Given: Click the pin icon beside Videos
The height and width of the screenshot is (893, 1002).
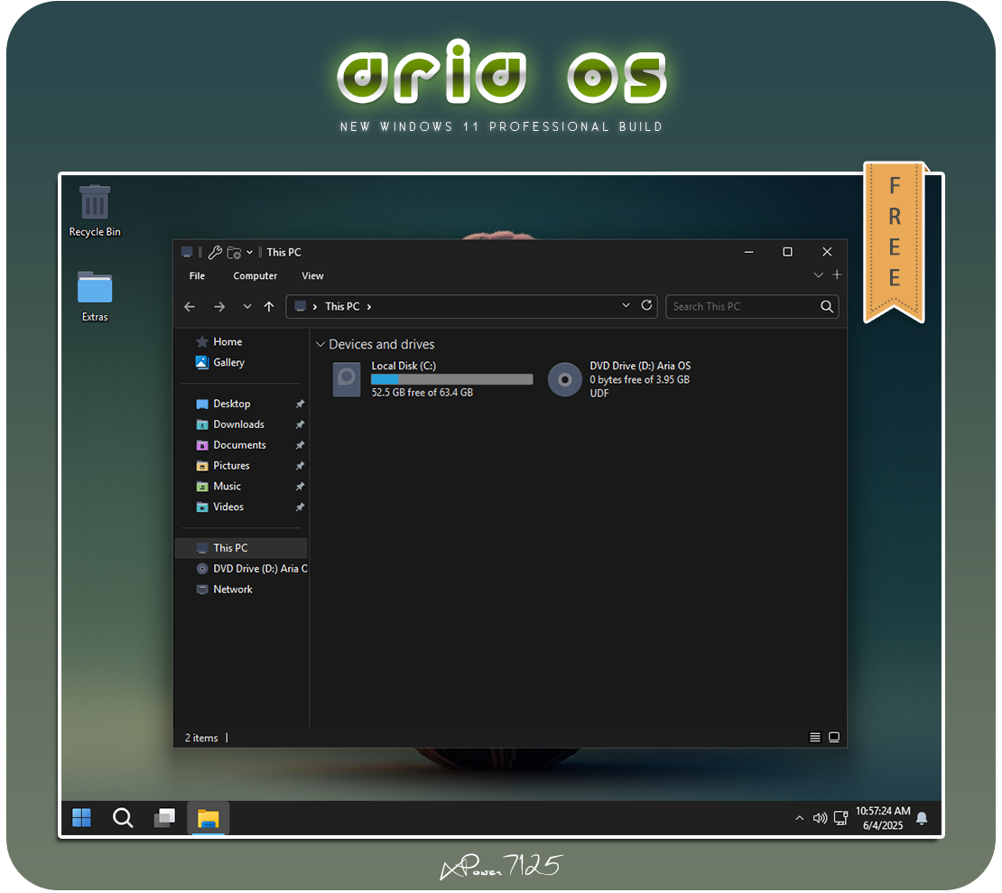Looking at the screenshot, I should (x=300, y=507).
